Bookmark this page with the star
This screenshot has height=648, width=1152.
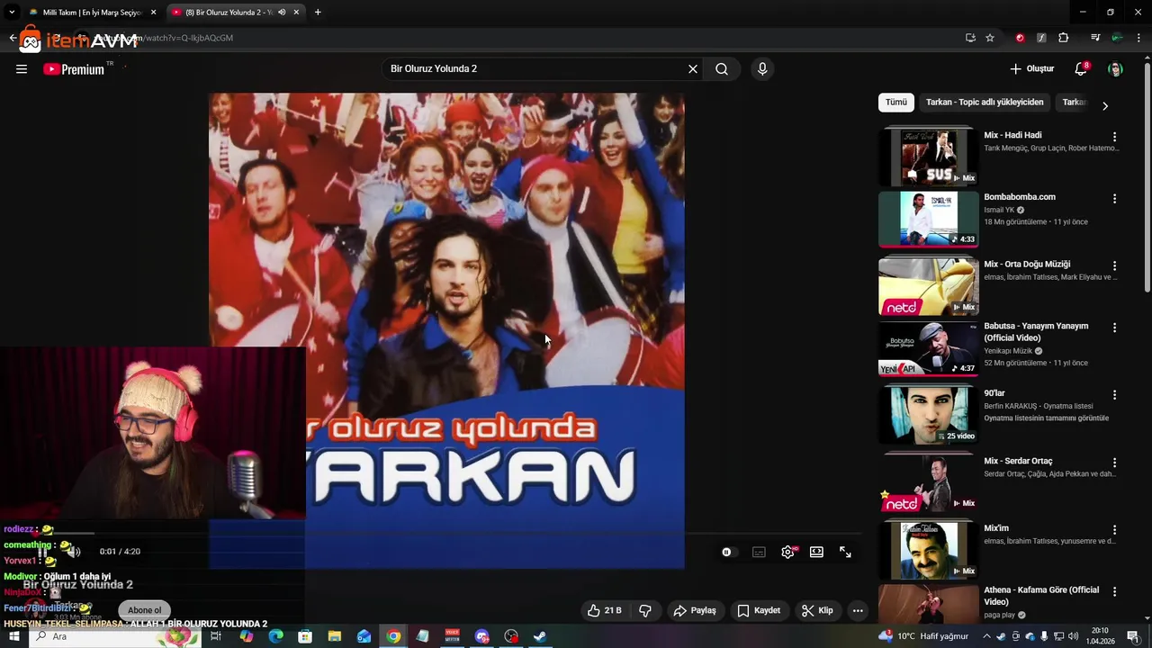990,38
